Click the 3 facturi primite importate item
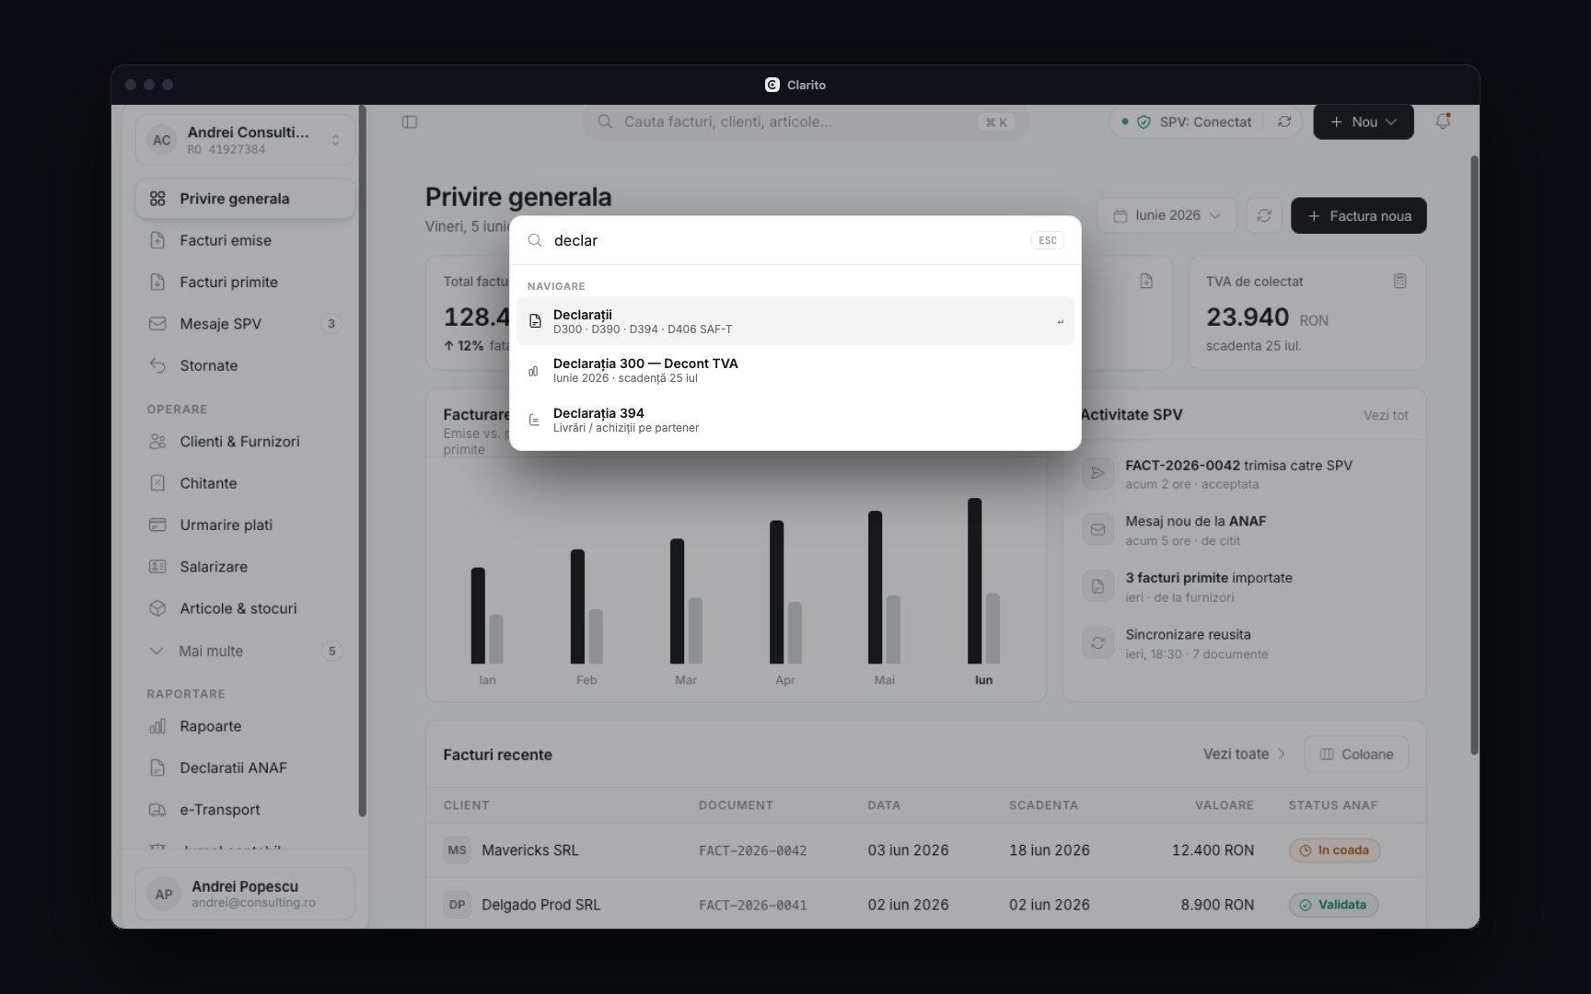This screenshot has width=1591, height=994. click(1243, 587)
